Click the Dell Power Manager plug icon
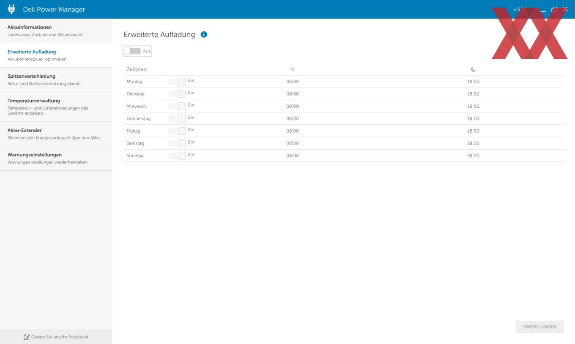This screenshot has width=575, height=344. tap(11, 9)
